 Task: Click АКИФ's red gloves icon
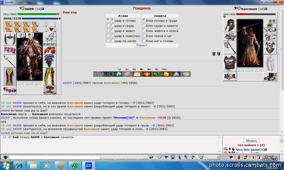(x=49, y=50)
